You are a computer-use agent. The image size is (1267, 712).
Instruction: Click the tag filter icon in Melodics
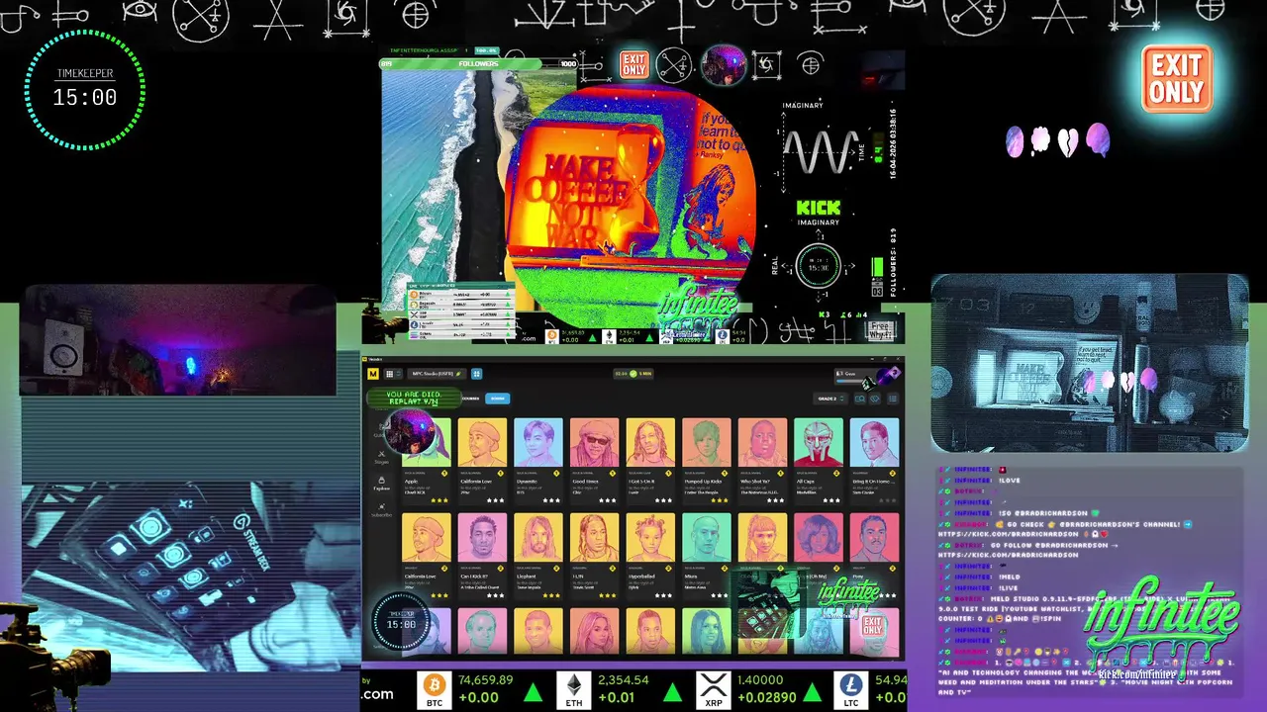(876, 399)
